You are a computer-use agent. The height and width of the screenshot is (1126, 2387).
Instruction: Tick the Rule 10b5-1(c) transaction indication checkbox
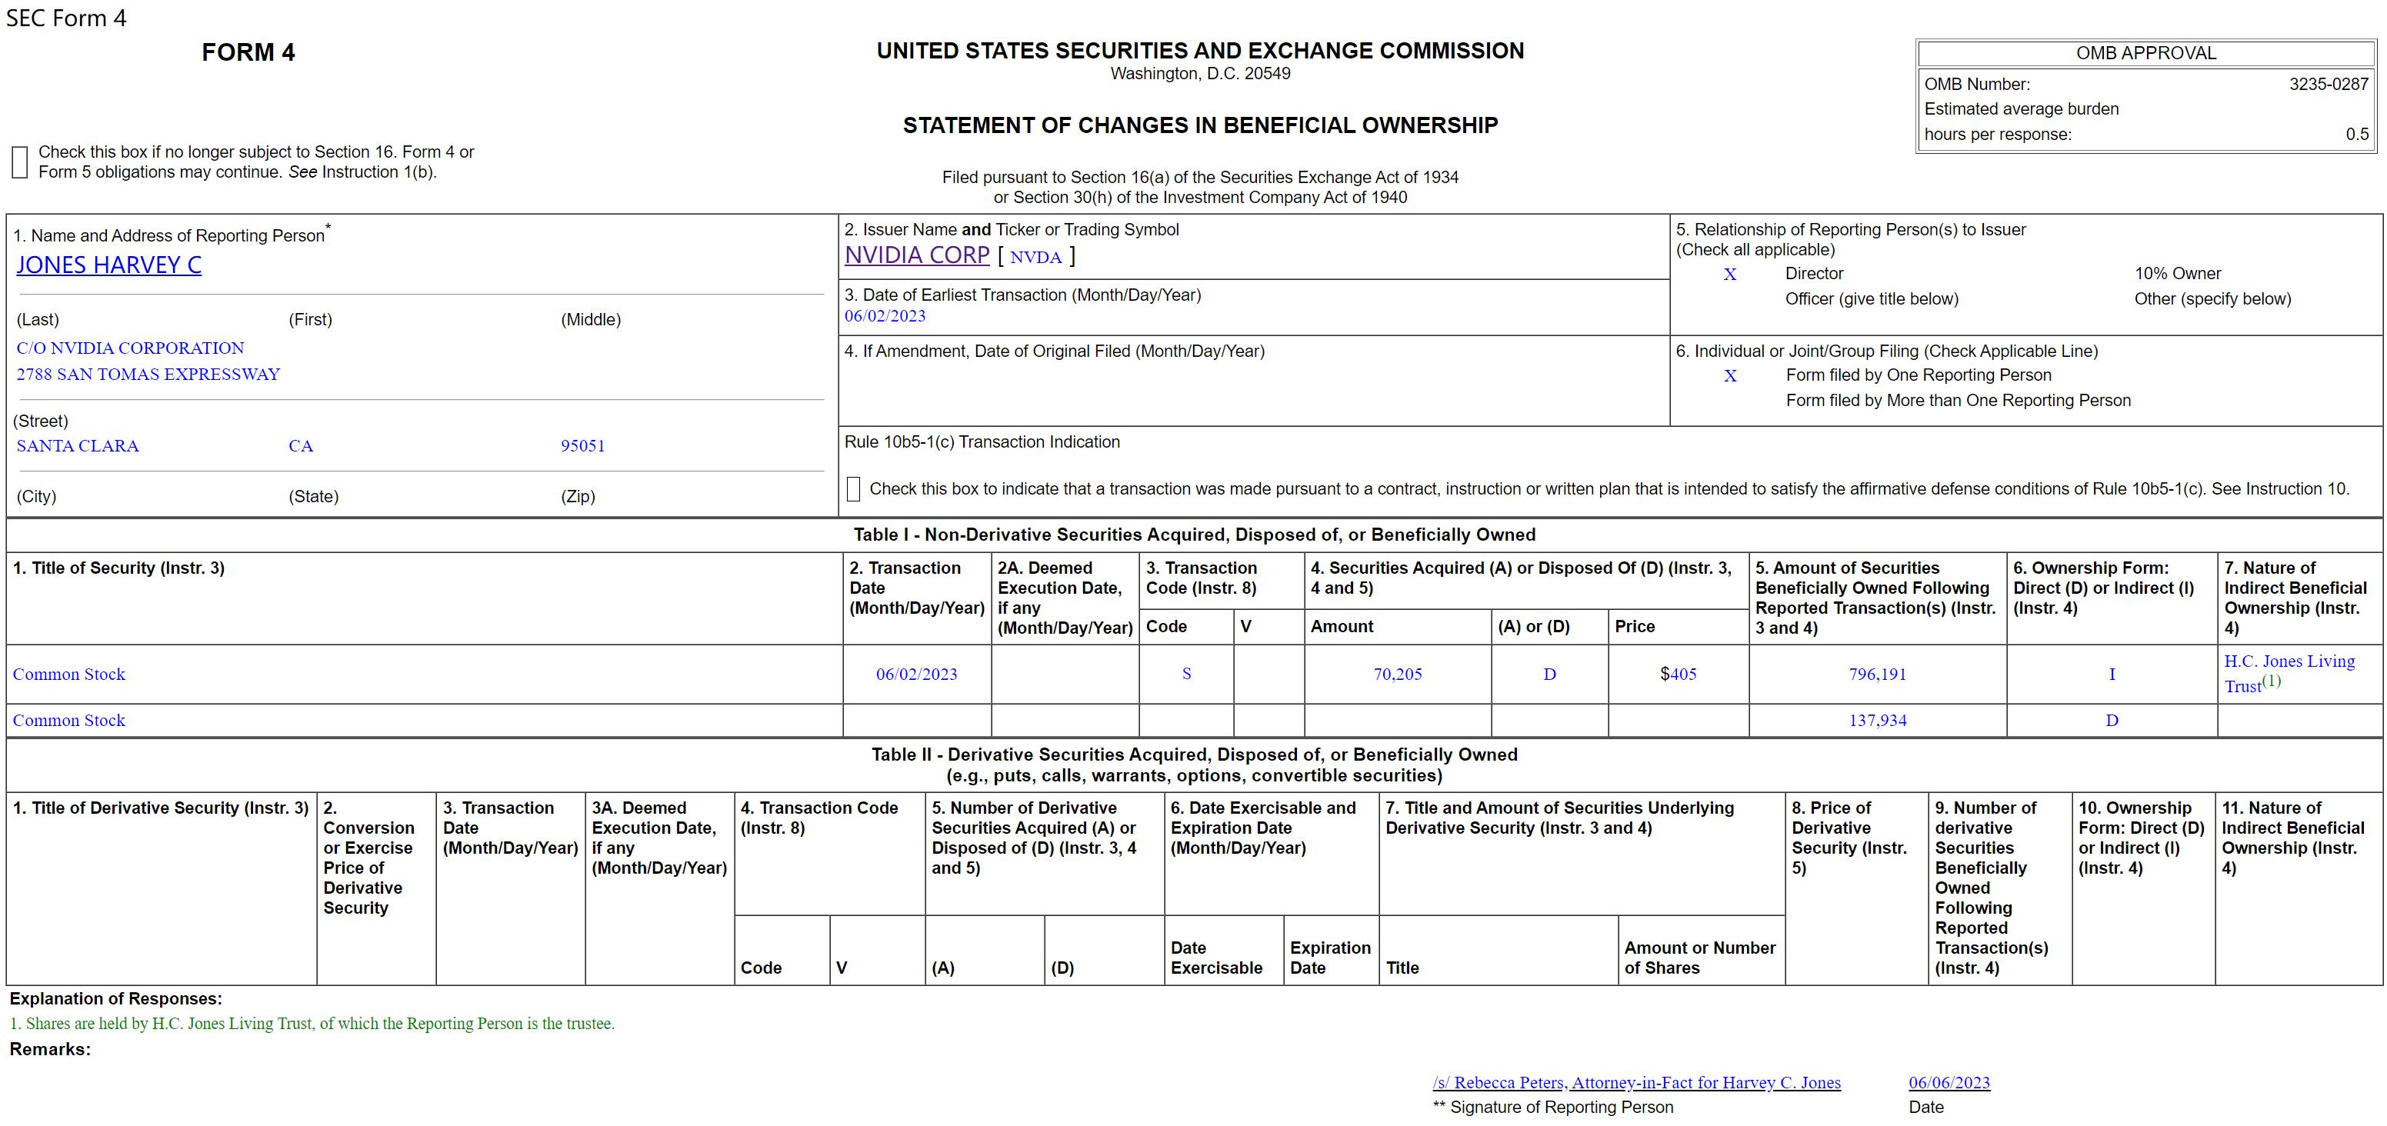point(853,489)
